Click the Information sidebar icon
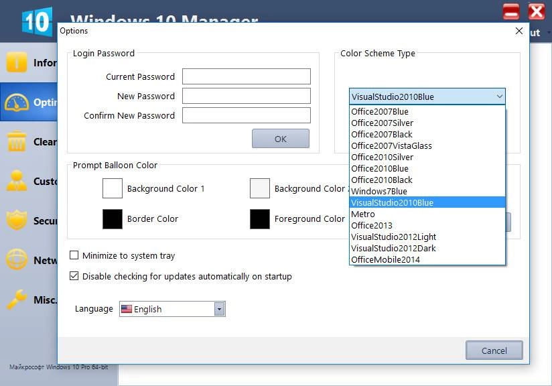 (x=17, y=62)
